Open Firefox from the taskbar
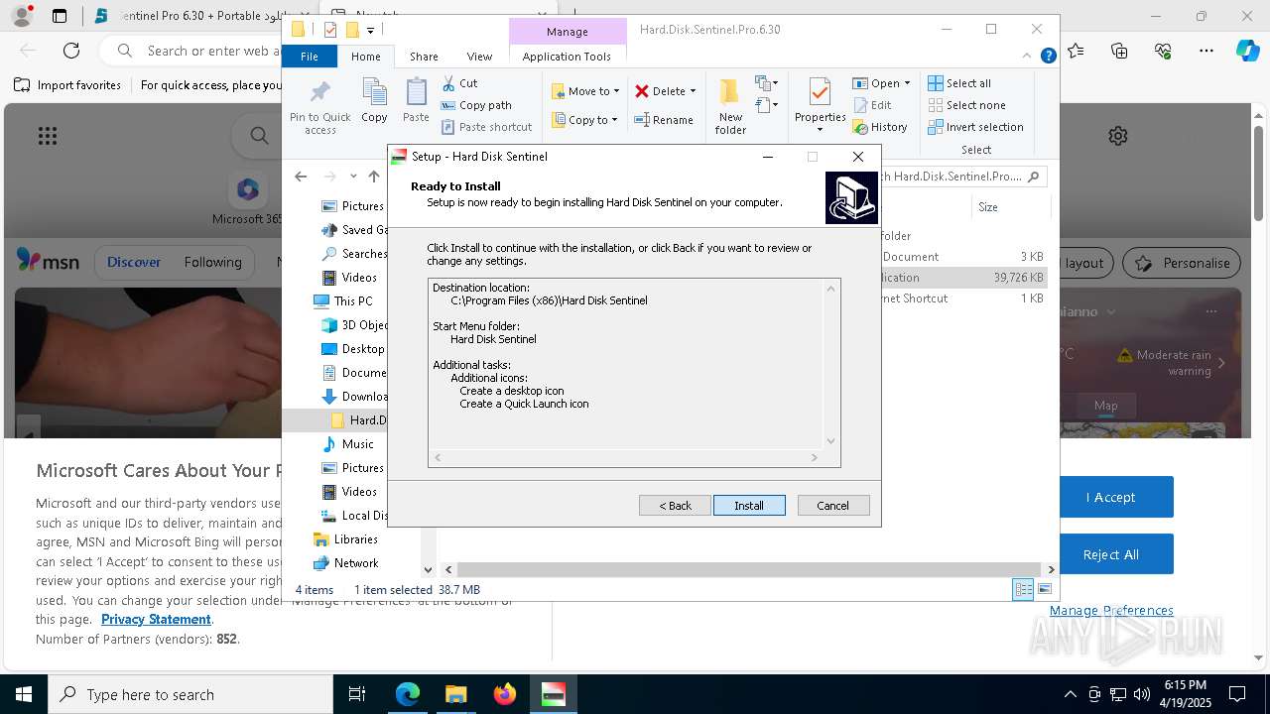 tap(504, 694)
